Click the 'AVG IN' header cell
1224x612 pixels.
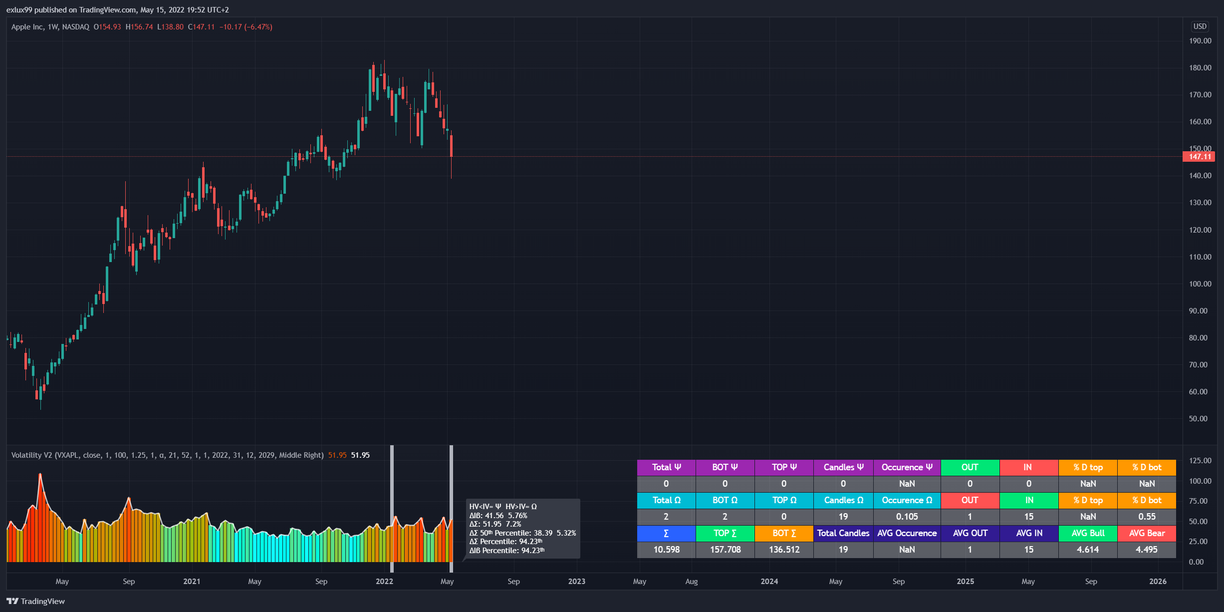coord(1029,533)
